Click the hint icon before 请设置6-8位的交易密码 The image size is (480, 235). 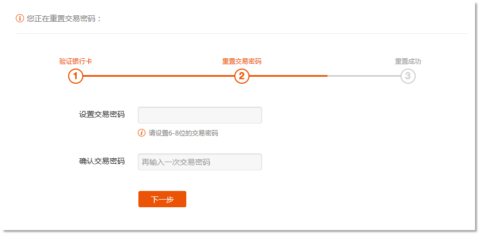tap(142, 133)
